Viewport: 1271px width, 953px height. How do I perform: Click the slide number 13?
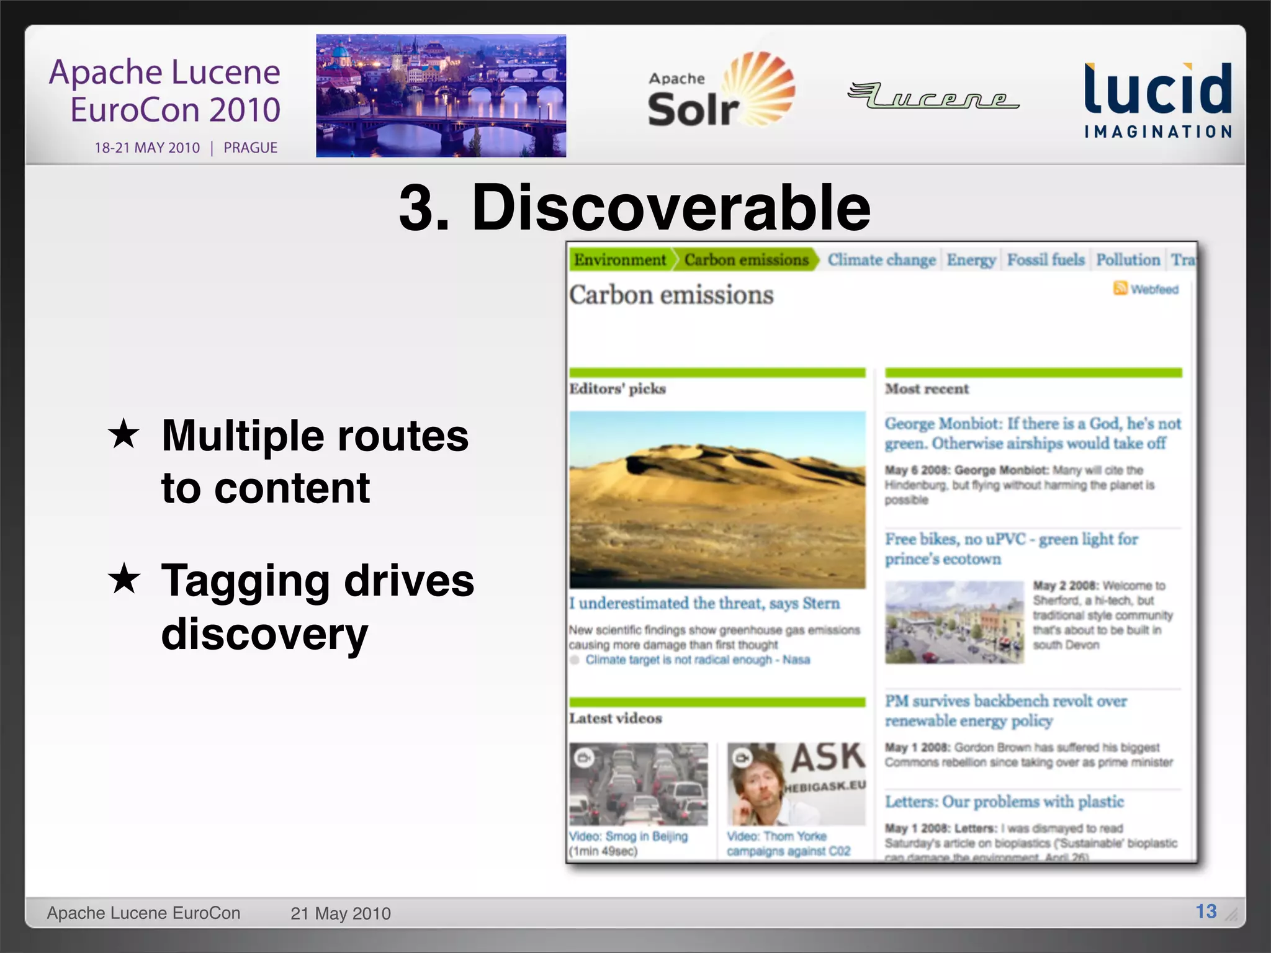(1206, 911)
